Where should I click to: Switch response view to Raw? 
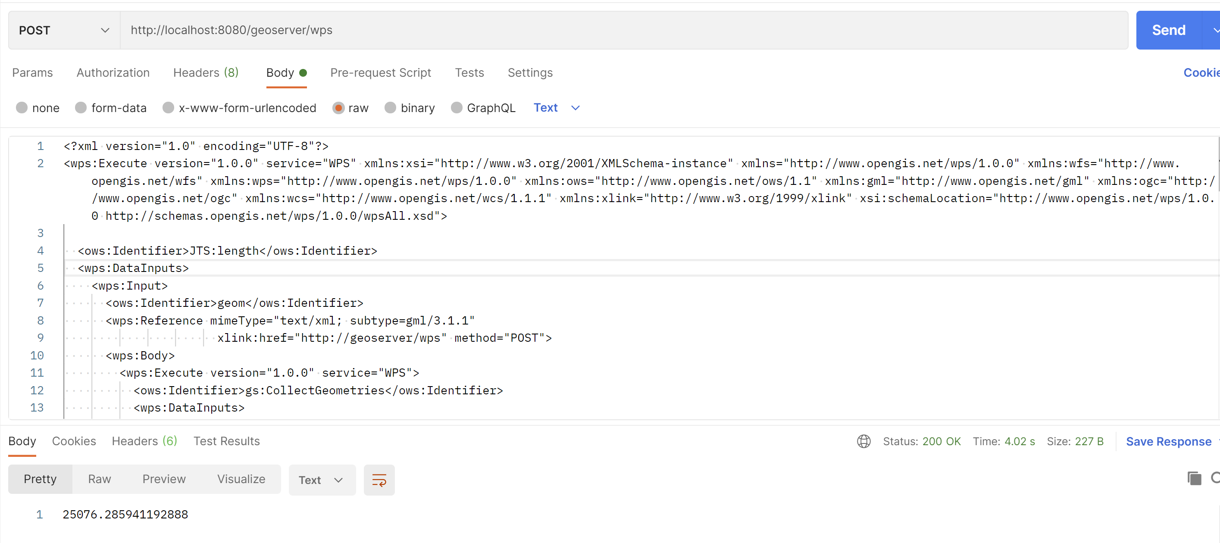click(100, 479)
